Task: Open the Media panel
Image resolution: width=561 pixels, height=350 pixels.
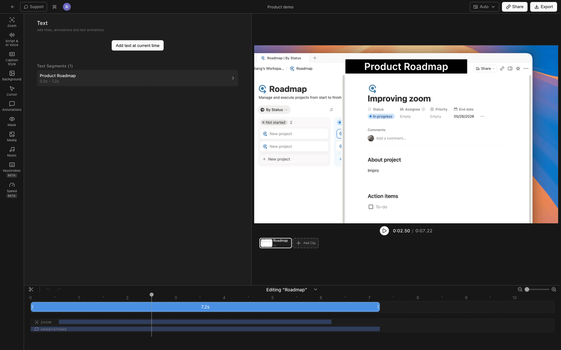Action: coord(12,136)
